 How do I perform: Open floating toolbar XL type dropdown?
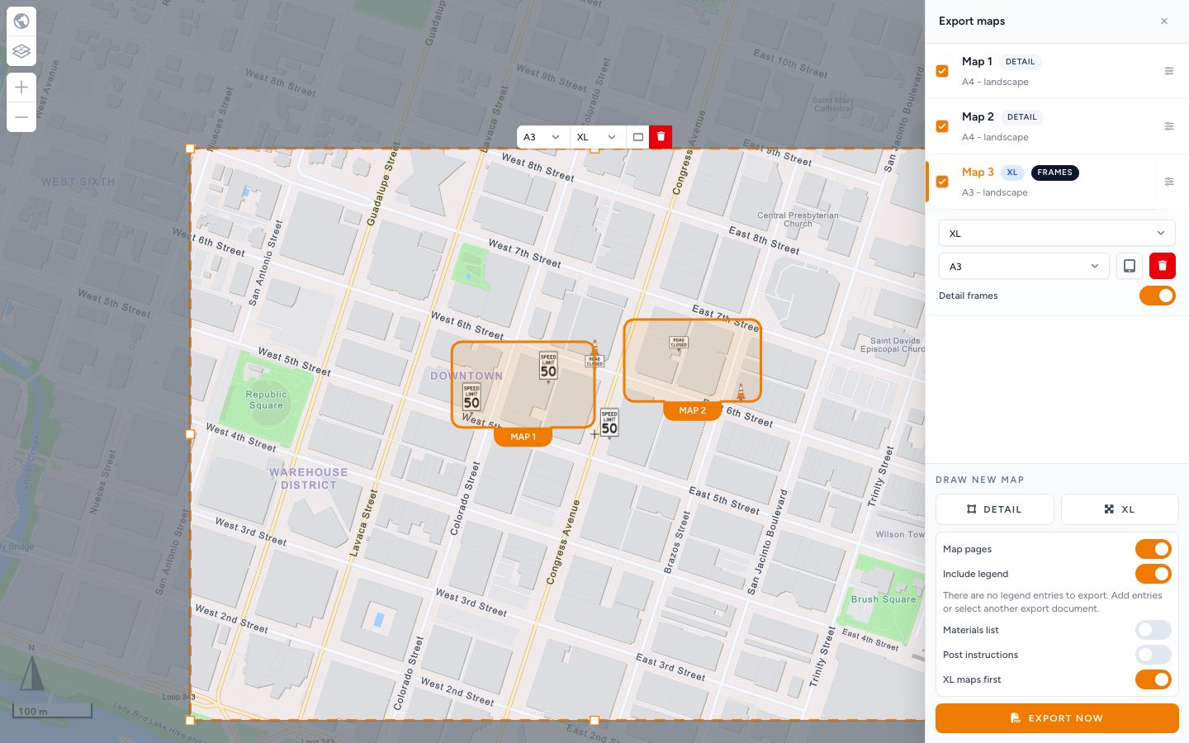coord(597,137)
